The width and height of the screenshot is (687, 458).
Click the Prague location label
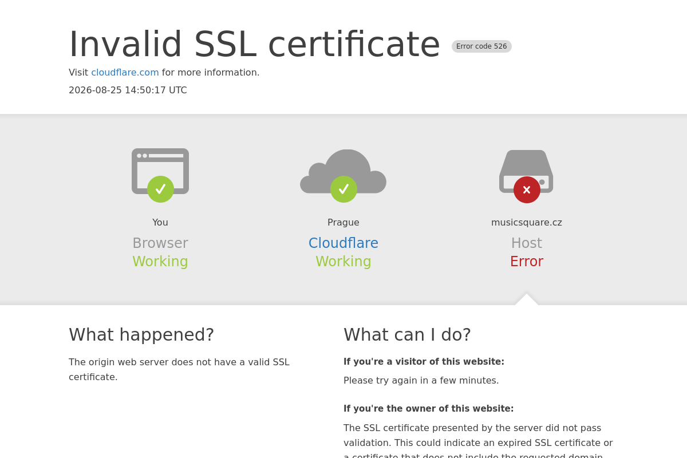coord(343,223)
